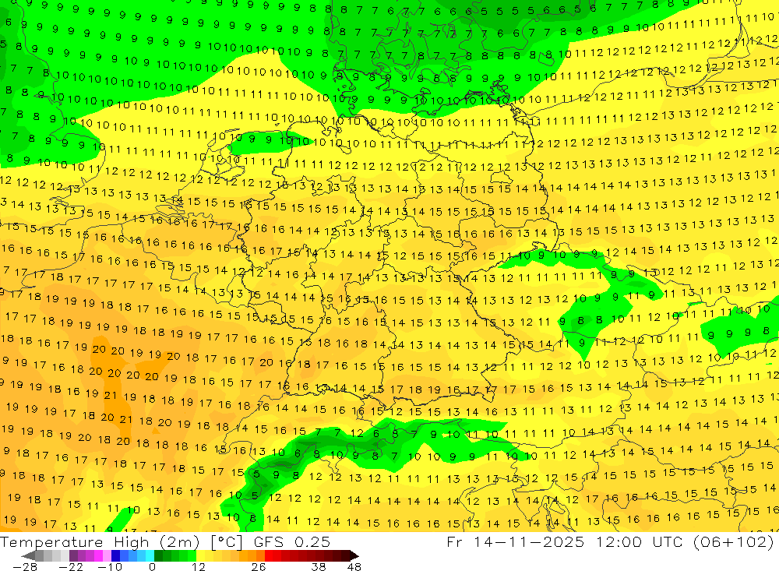Click the '48' legend label

[x=354, y=566]
